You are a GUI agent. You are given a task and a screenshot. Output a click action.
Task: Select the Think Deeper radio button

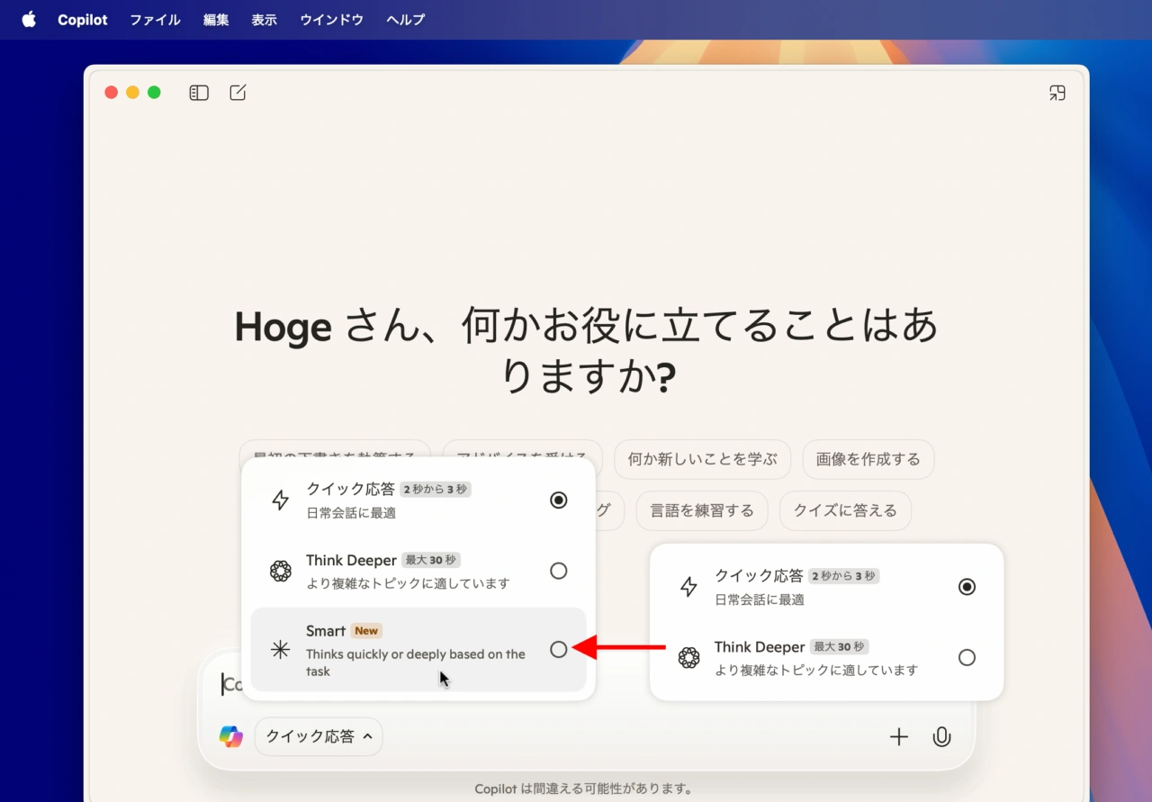point(558,571)
